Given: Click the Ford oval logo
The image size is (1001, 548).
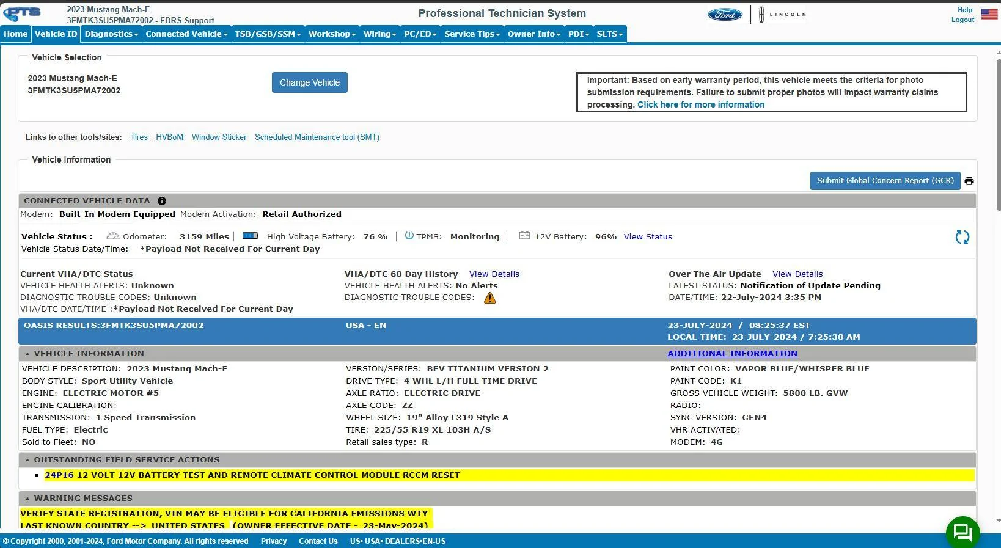Looking at the screenshot, I should tap(725, 15).
